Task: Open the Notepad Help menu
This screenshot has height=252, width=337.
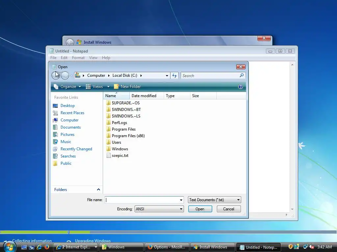Action: tap(106, 58)
